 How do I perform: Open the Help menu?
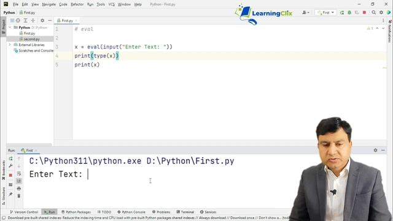138,4
